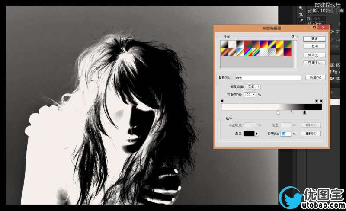Select the white color stop under gradient bar
Image resolution: width=346 pixels, height=211 pixels.
pos(278,112)
